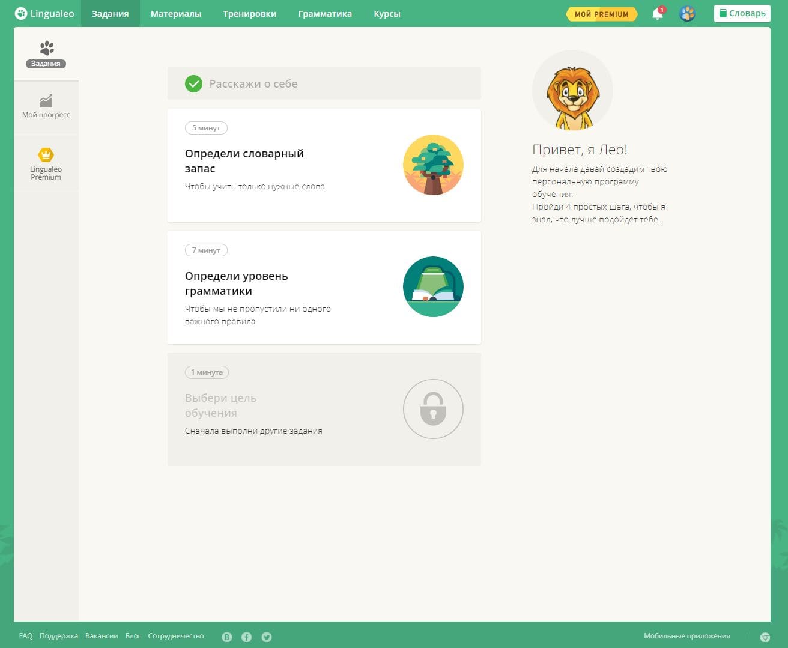788x648 pixels.
Task: Open Блог footer link
Action: (133, 636)
